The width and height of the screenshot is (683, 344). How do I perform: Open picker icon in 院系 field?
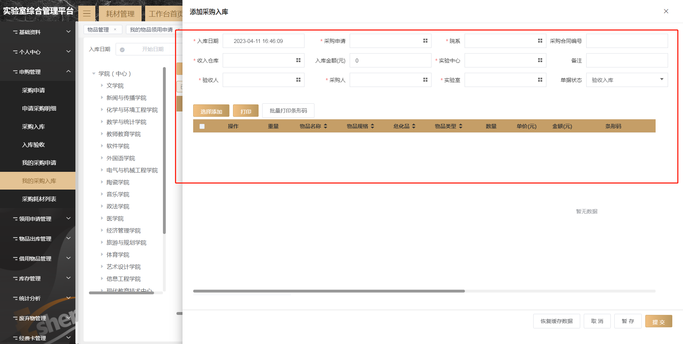tap(540, 41)
